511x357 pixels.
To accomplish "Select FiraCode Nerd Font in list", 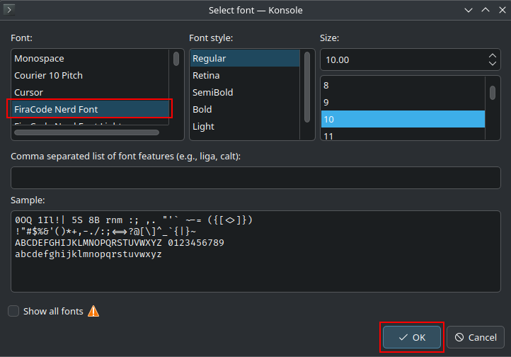I will pyautogui.click(x=91, y=109).
